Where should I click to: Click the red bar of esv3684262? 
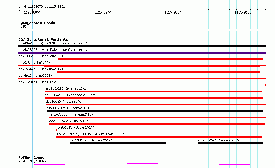coord(154,98)
